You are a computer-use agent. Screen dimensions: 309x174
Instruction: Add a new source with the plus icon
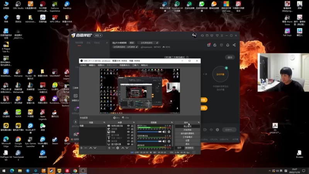click(109, 148)
